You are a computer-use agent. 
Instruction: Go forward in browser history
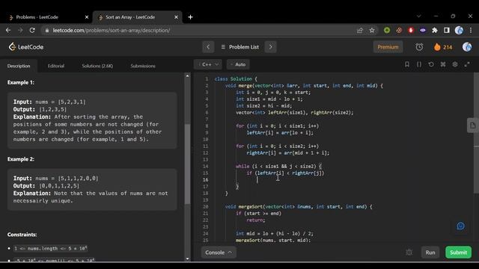tap(20, 30)
